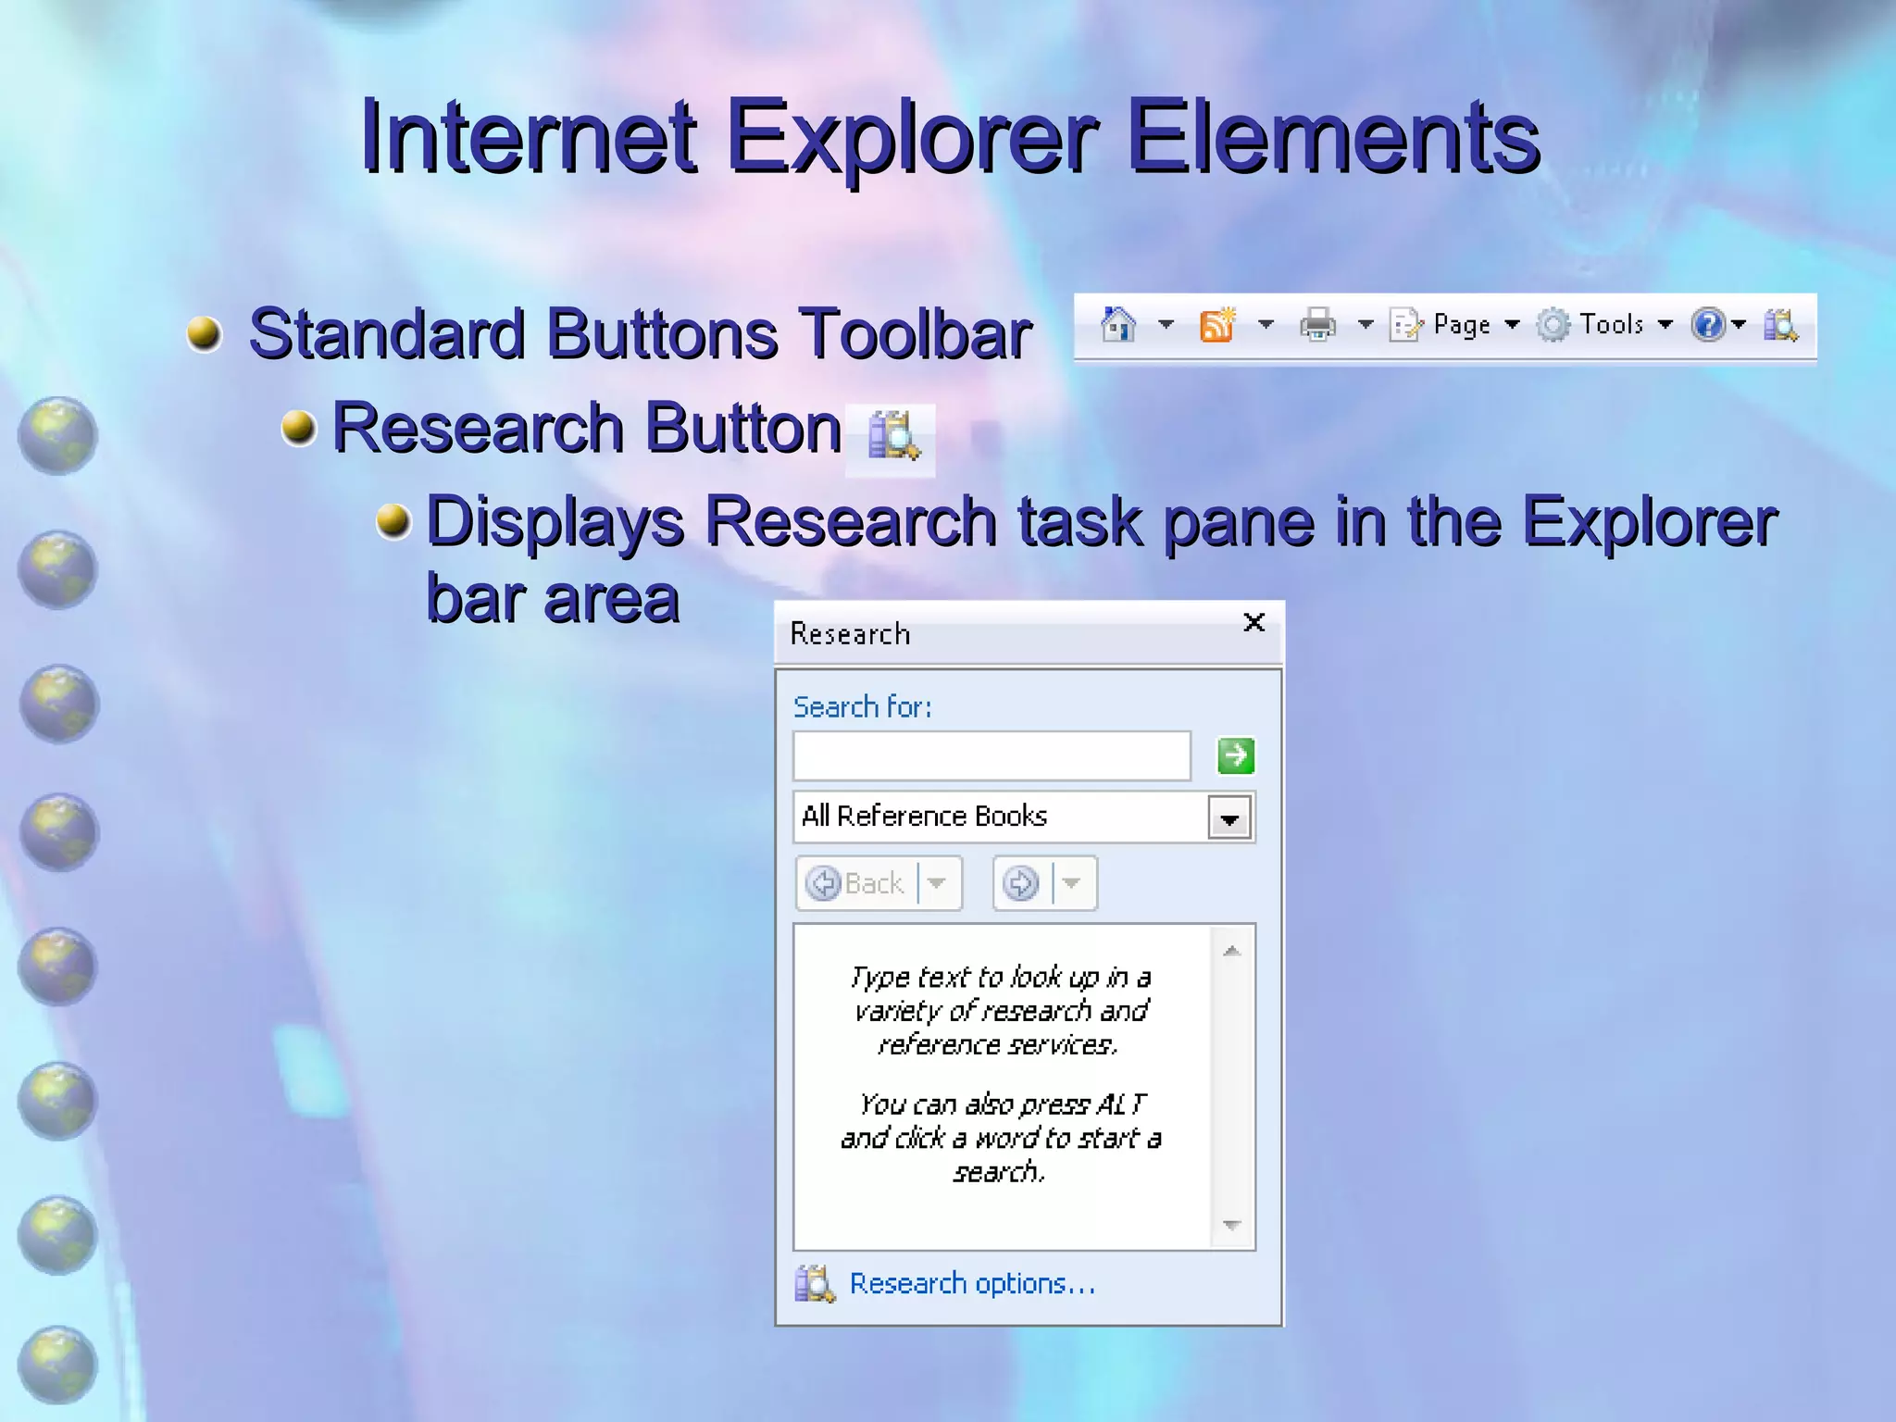Image resolution: width=1896 pixels, height=1422 pixels.
Task: Open the Print dropdown arrow
Action: tap(1366, 325)
